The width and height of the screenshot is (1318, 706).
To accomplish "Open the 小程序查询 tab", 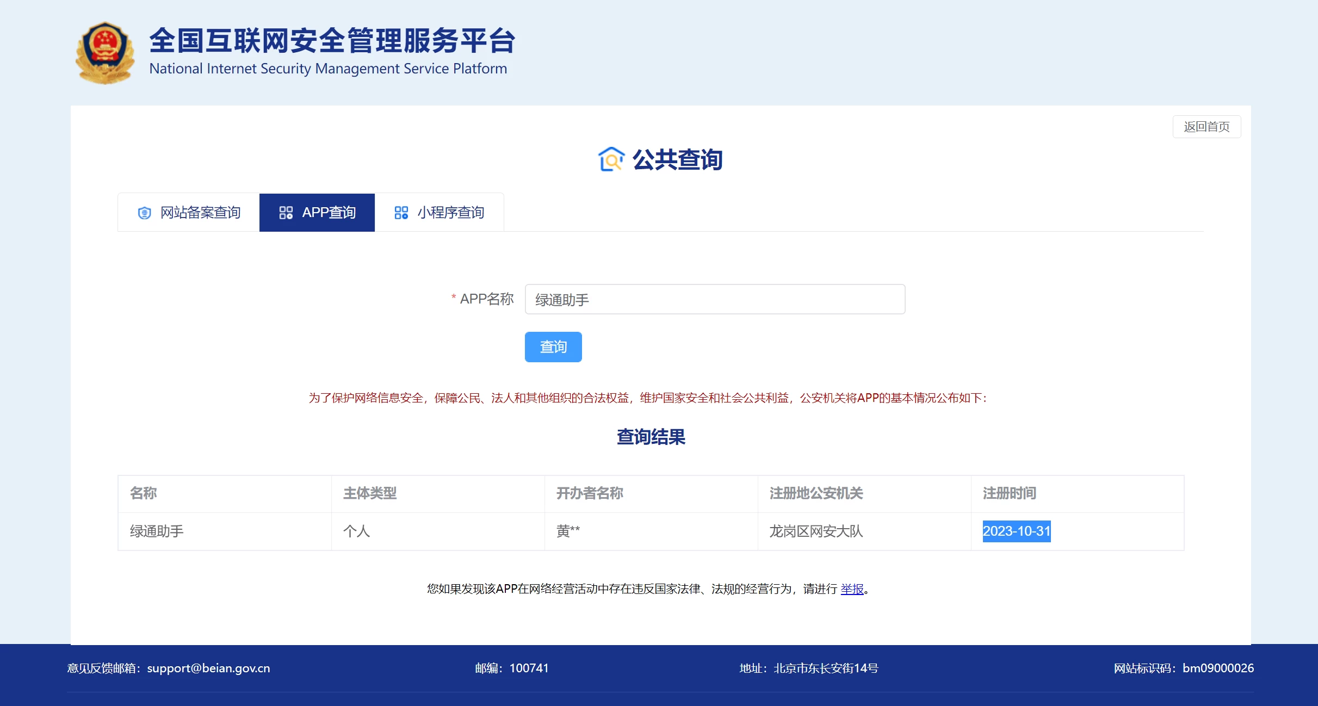I will 440,213.
